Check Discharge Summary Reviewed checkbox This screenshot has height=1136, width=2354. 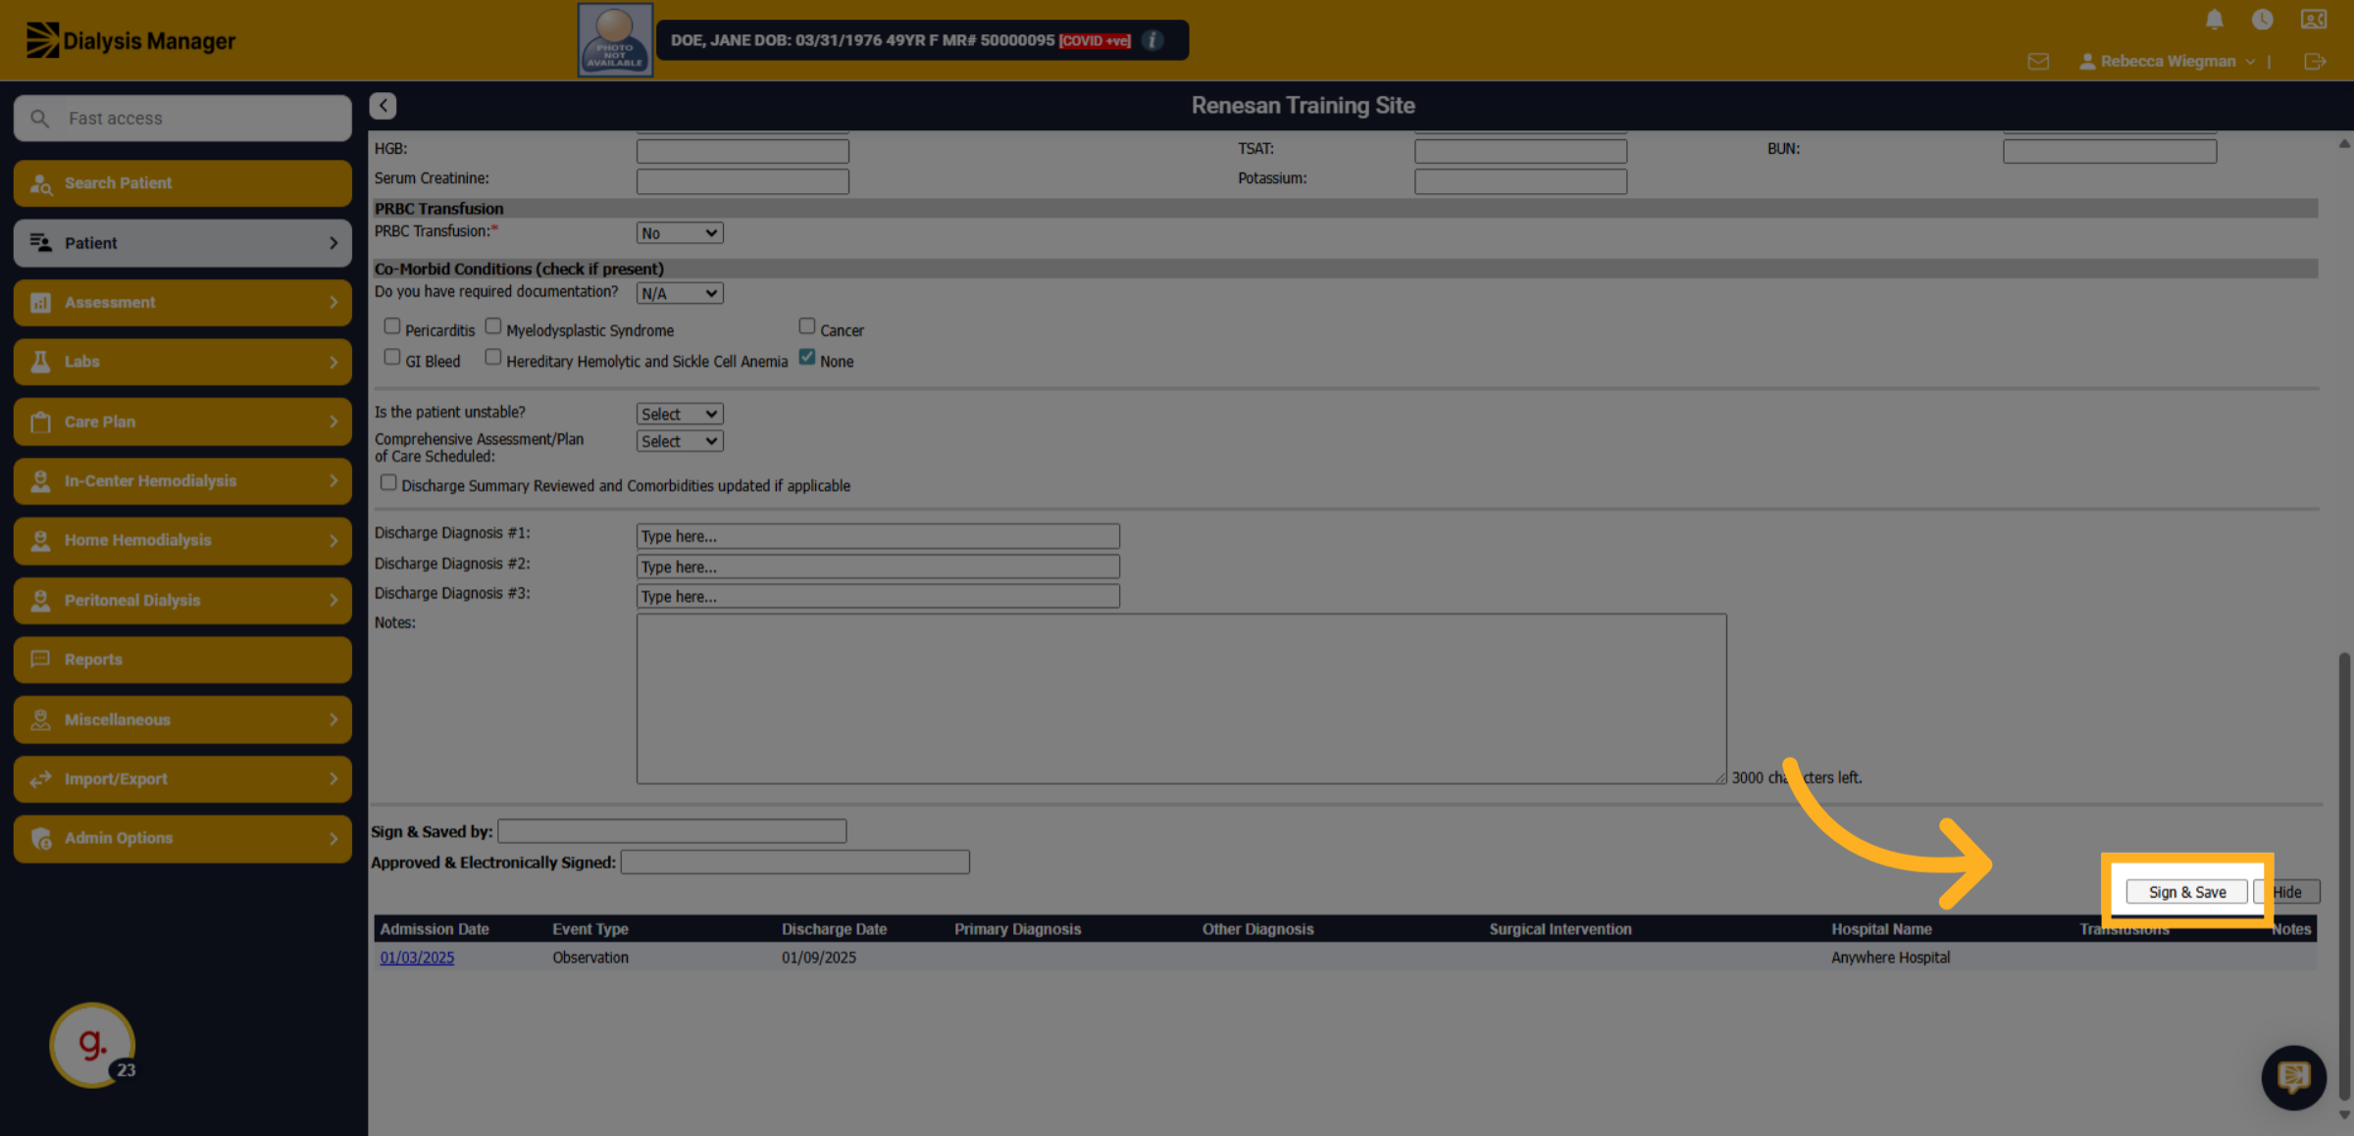[388, 482]
